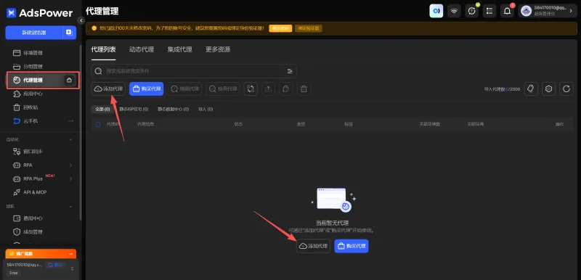The image size is (581, 280).
Task: Click the sidebar vertical scrollbar
Action: [81, 132]
